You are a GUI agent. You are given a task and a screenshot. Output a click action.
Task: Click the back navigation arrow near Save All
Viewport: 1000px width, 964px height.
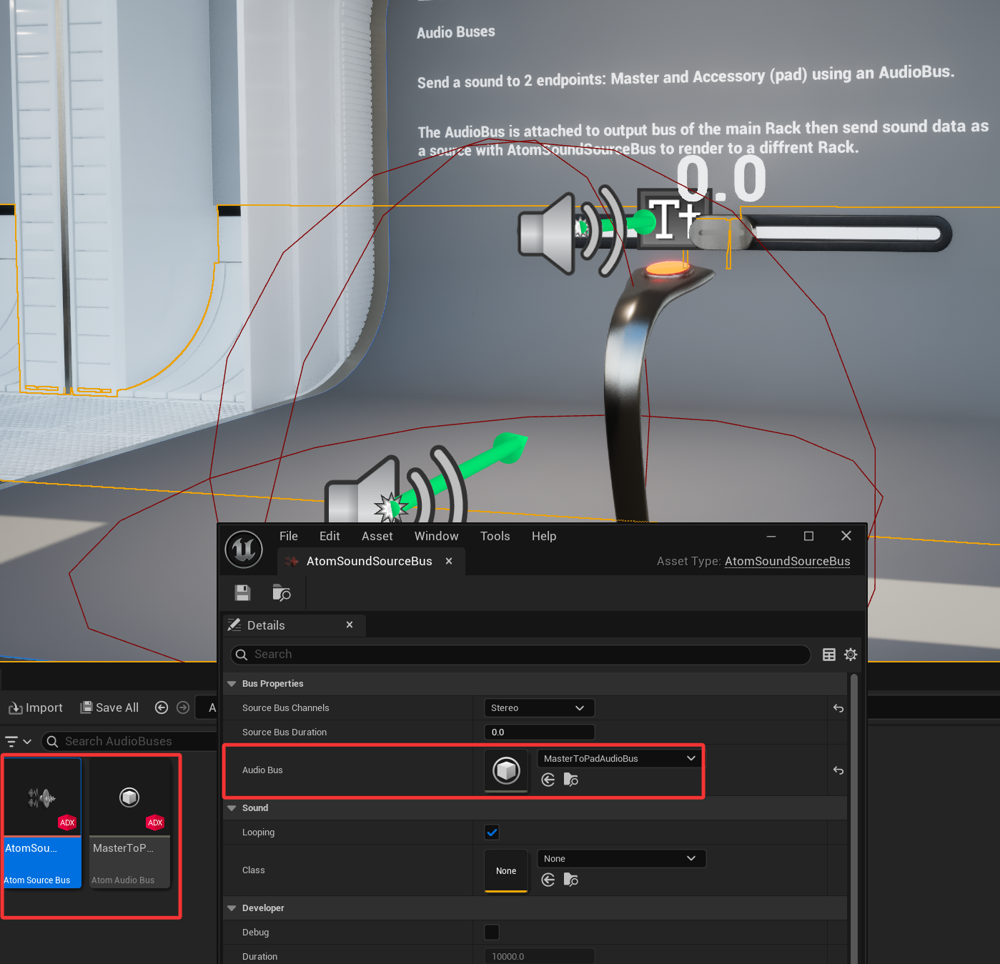point(161,707)
